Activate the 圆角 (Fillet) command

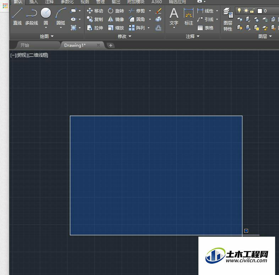click(x=137, y=19)
